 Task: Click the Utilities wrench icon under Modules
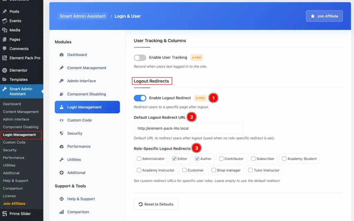pyautogui.click(x=62, y=160)
